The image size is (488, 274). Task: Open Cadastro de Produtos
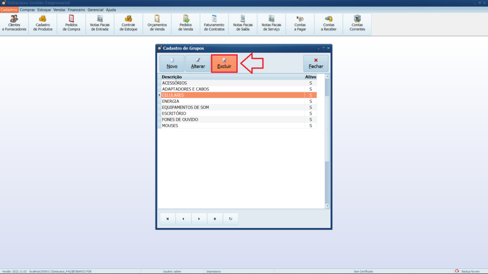43,23
